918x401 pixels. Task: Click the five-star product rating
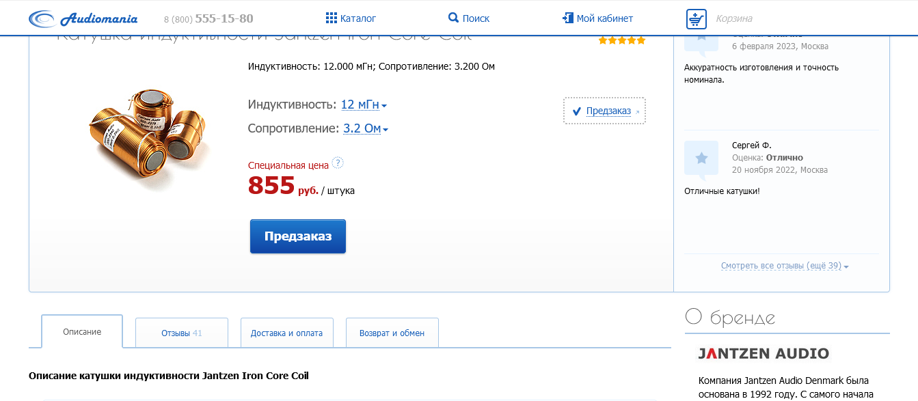pyautogui.click(x=621, y=41)
